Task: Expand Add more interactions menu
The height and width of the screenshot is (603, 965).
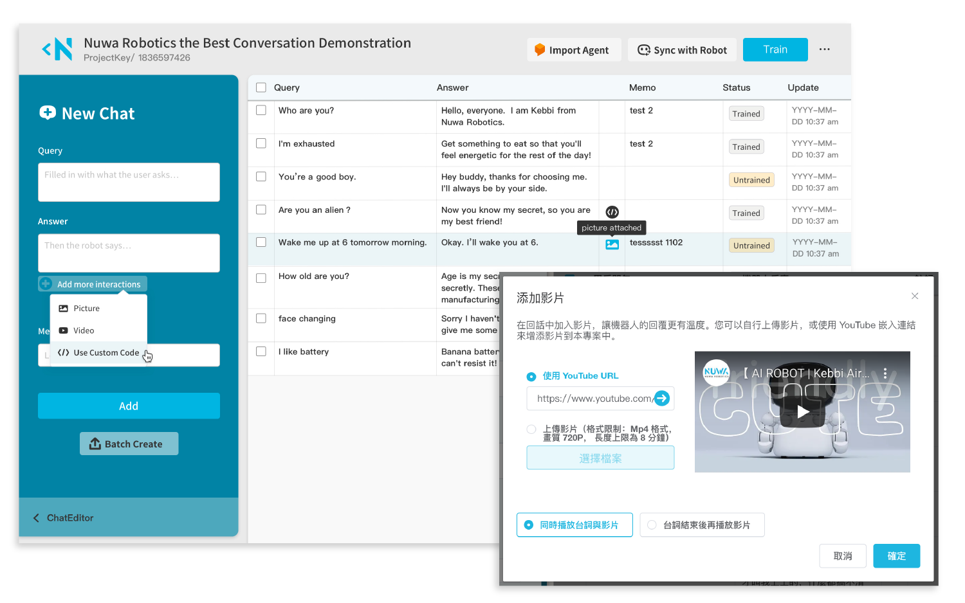Action: point(93,283)
